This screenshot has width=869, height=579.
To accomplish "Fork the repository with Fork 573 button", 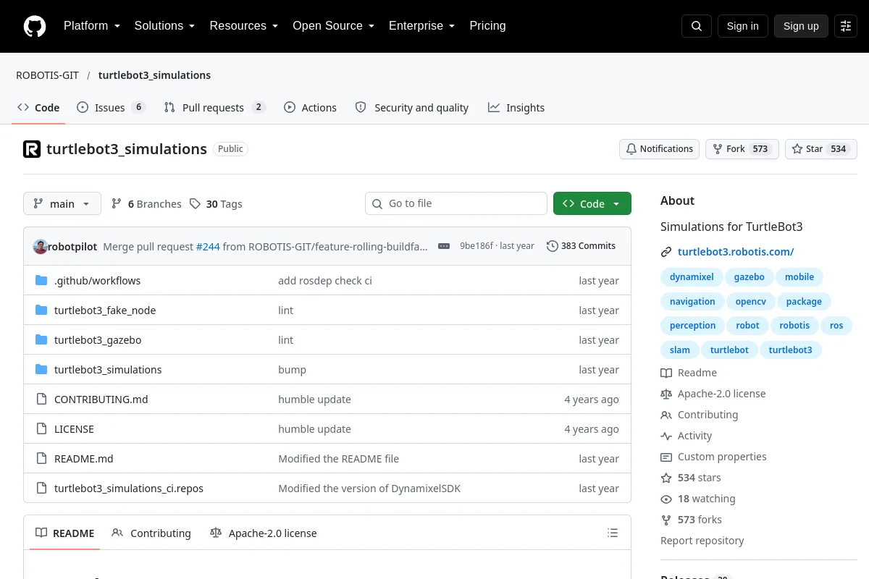I will [742, 149].
